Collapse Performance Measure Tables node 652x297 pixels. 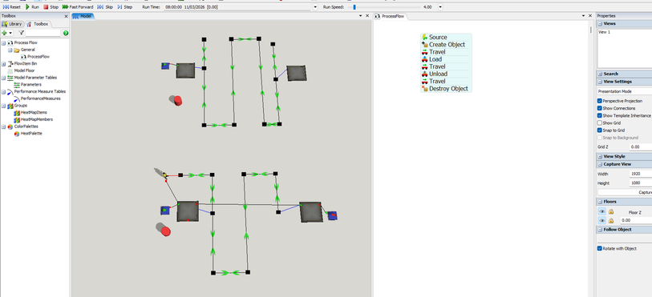pyautogui.click(x=3, y=92)
